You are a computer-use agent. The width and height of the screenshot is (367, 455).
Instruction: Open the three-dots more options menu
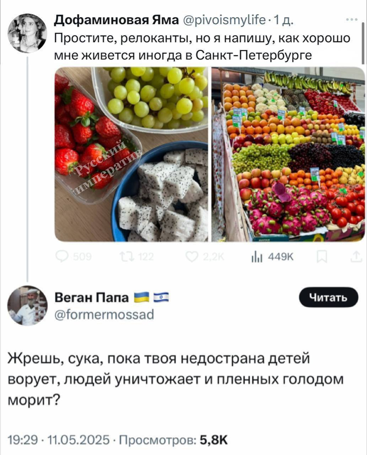click(x=352, y=20)
